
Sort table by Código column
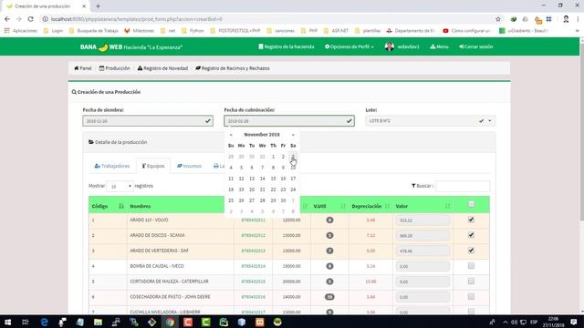click(108, 206)
